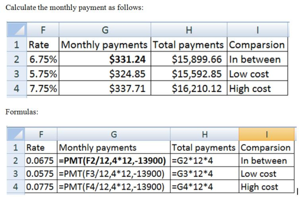Click the 'Formulas:' label text
Image resolution: width=307 pixels, height=200 pixels.
click(x=22, y=112)
